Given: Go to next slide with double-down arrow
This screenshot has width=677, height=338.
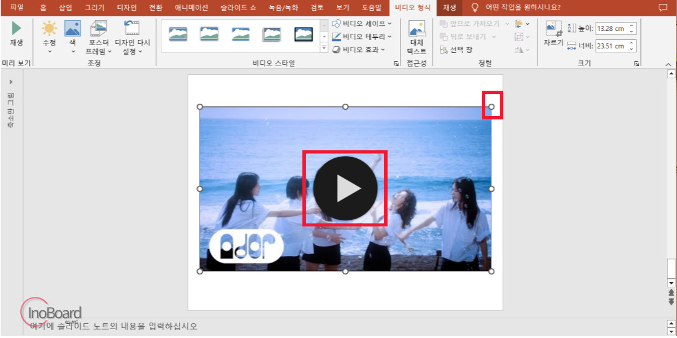Looking at the screenshot, I should [x=671, y=301].
